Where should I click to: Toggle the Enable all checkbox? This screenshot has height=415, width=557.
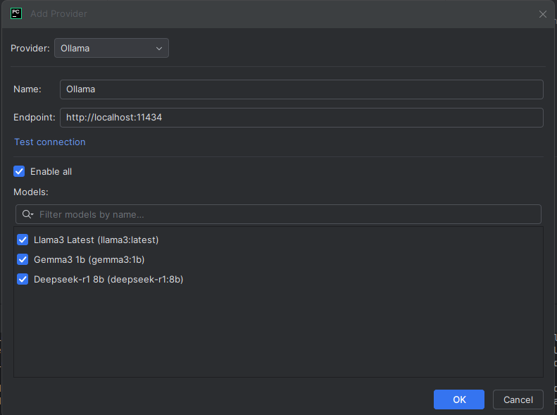tap(20, 171)
